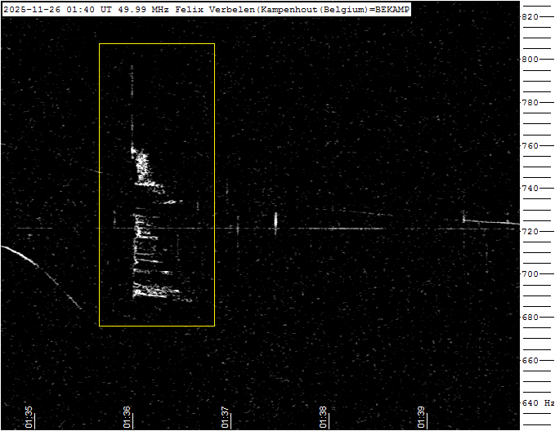This screenshot has width=555, height=431.
Task: Click the 760 frequency scale label
Action: [x=530, y=146]
